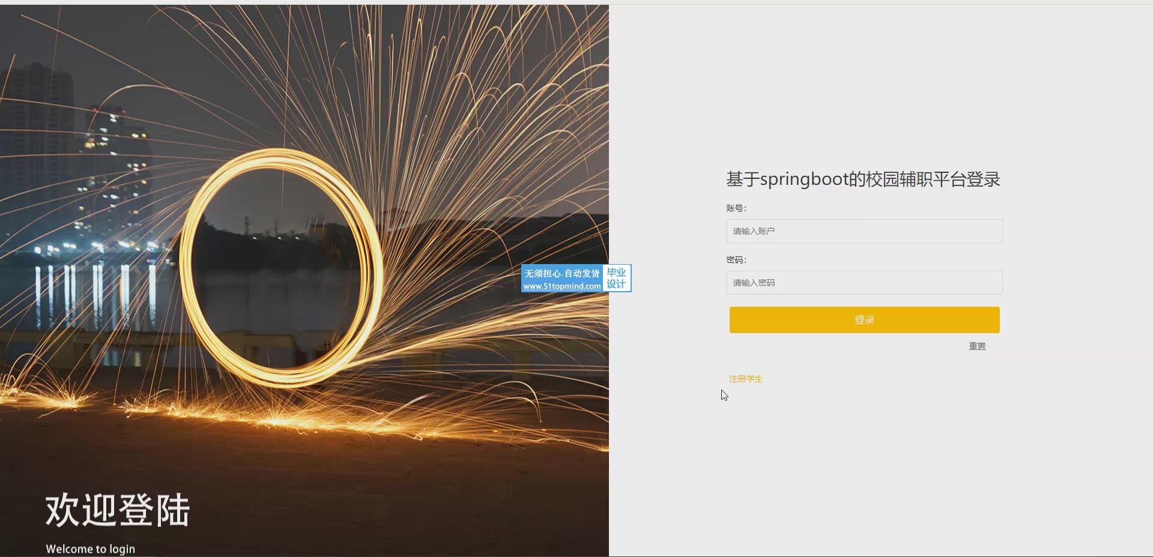Image resolution: width=1153 pixels, height=557 pixels.
Task: Click the 无须担心.自动发货 banner text
Action: tap(561, 273)
